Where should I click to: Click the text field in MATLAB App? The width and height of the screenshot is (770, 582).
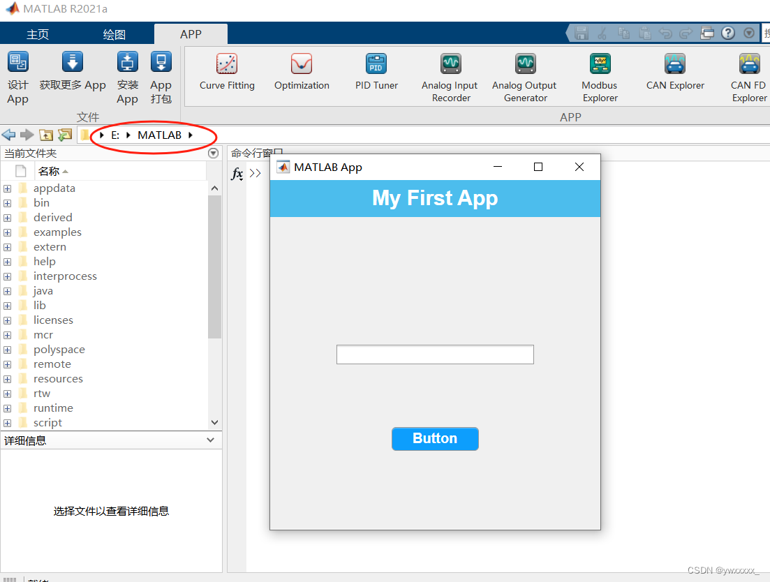pyautogui.click(x=435, y=355)
